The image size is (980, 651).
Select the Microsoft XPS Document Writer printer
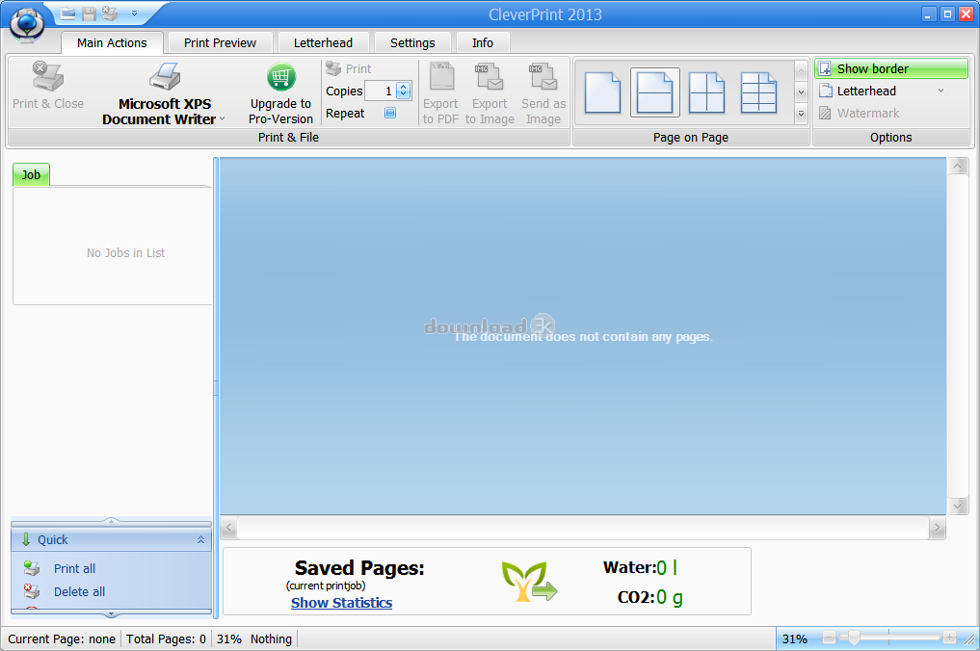pos(165,93)
